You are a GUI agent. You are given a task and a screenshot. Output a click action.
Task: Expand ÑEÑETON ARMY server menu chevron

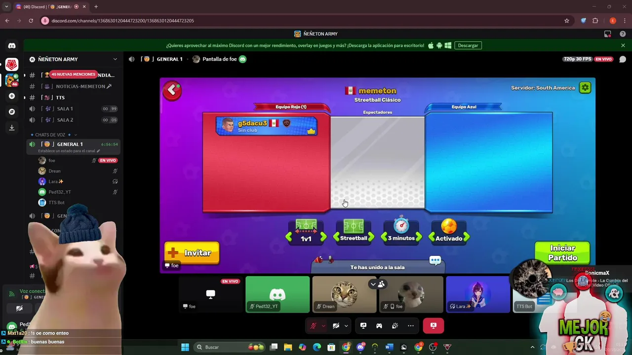pyautogui.click(x=115, y=59)
